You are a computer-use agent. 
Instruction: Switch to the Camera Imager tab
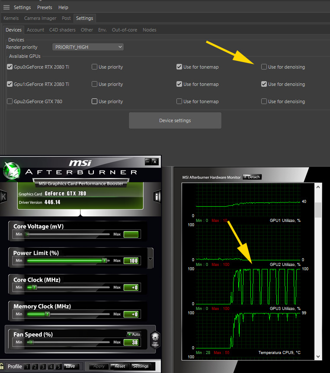click(40, 18)
